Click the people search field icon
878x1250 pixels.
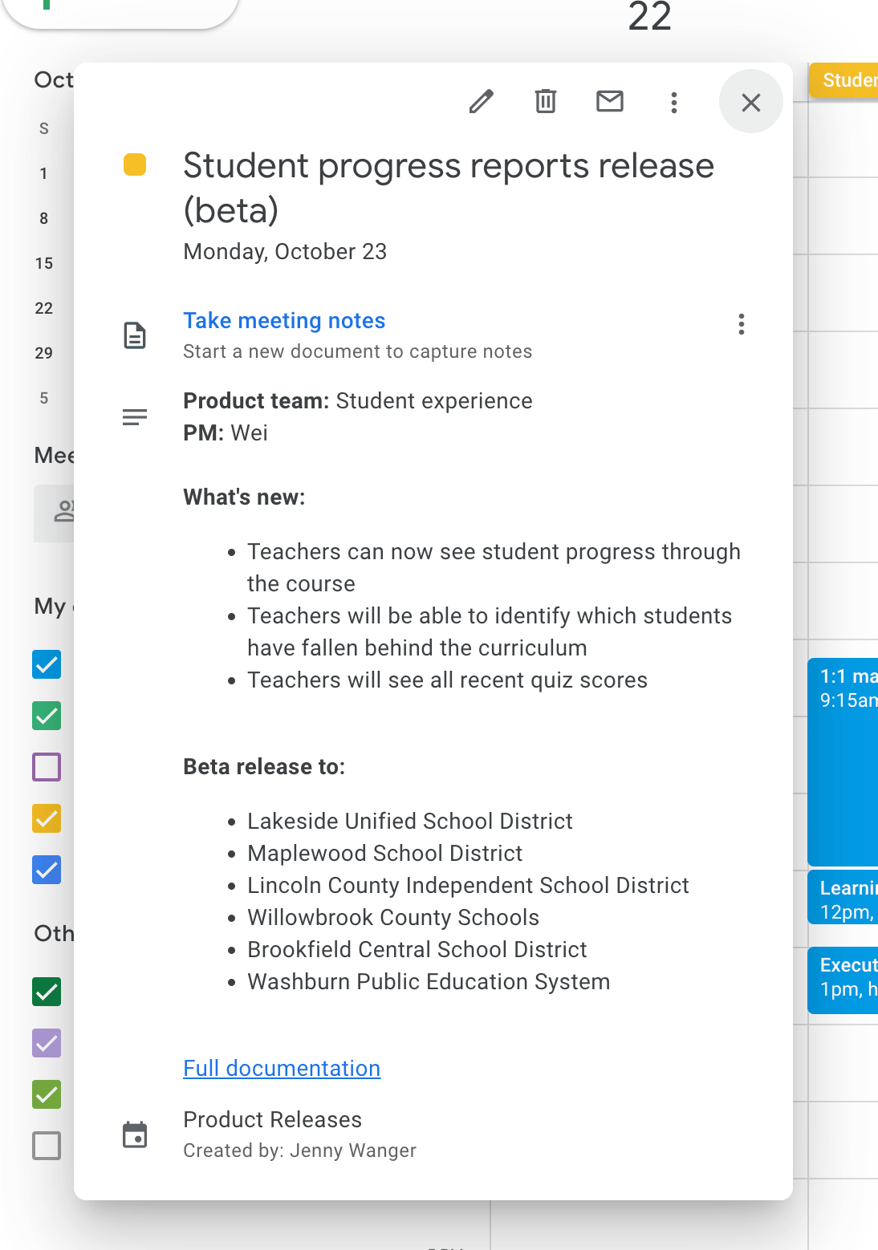(x=63, y=511)
